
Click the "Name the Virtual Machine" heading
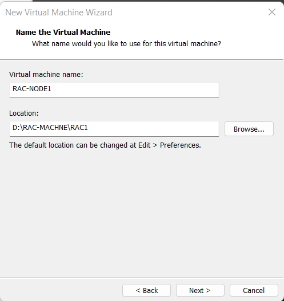[x=63, y=32]
